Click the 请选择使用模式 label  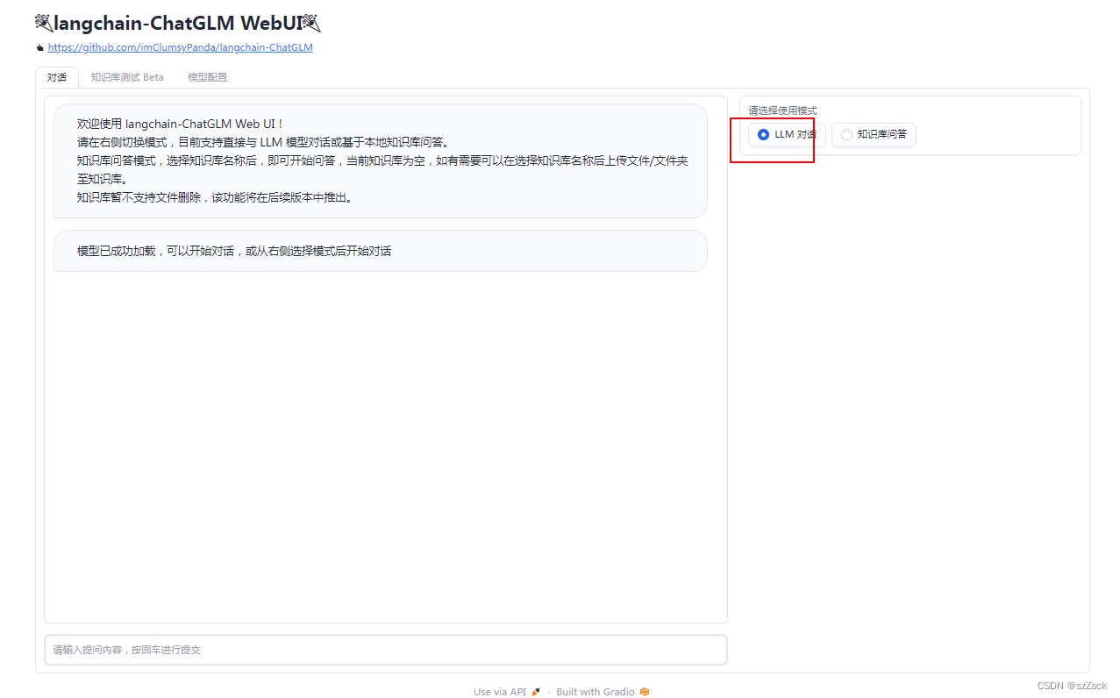coord(782,110)
